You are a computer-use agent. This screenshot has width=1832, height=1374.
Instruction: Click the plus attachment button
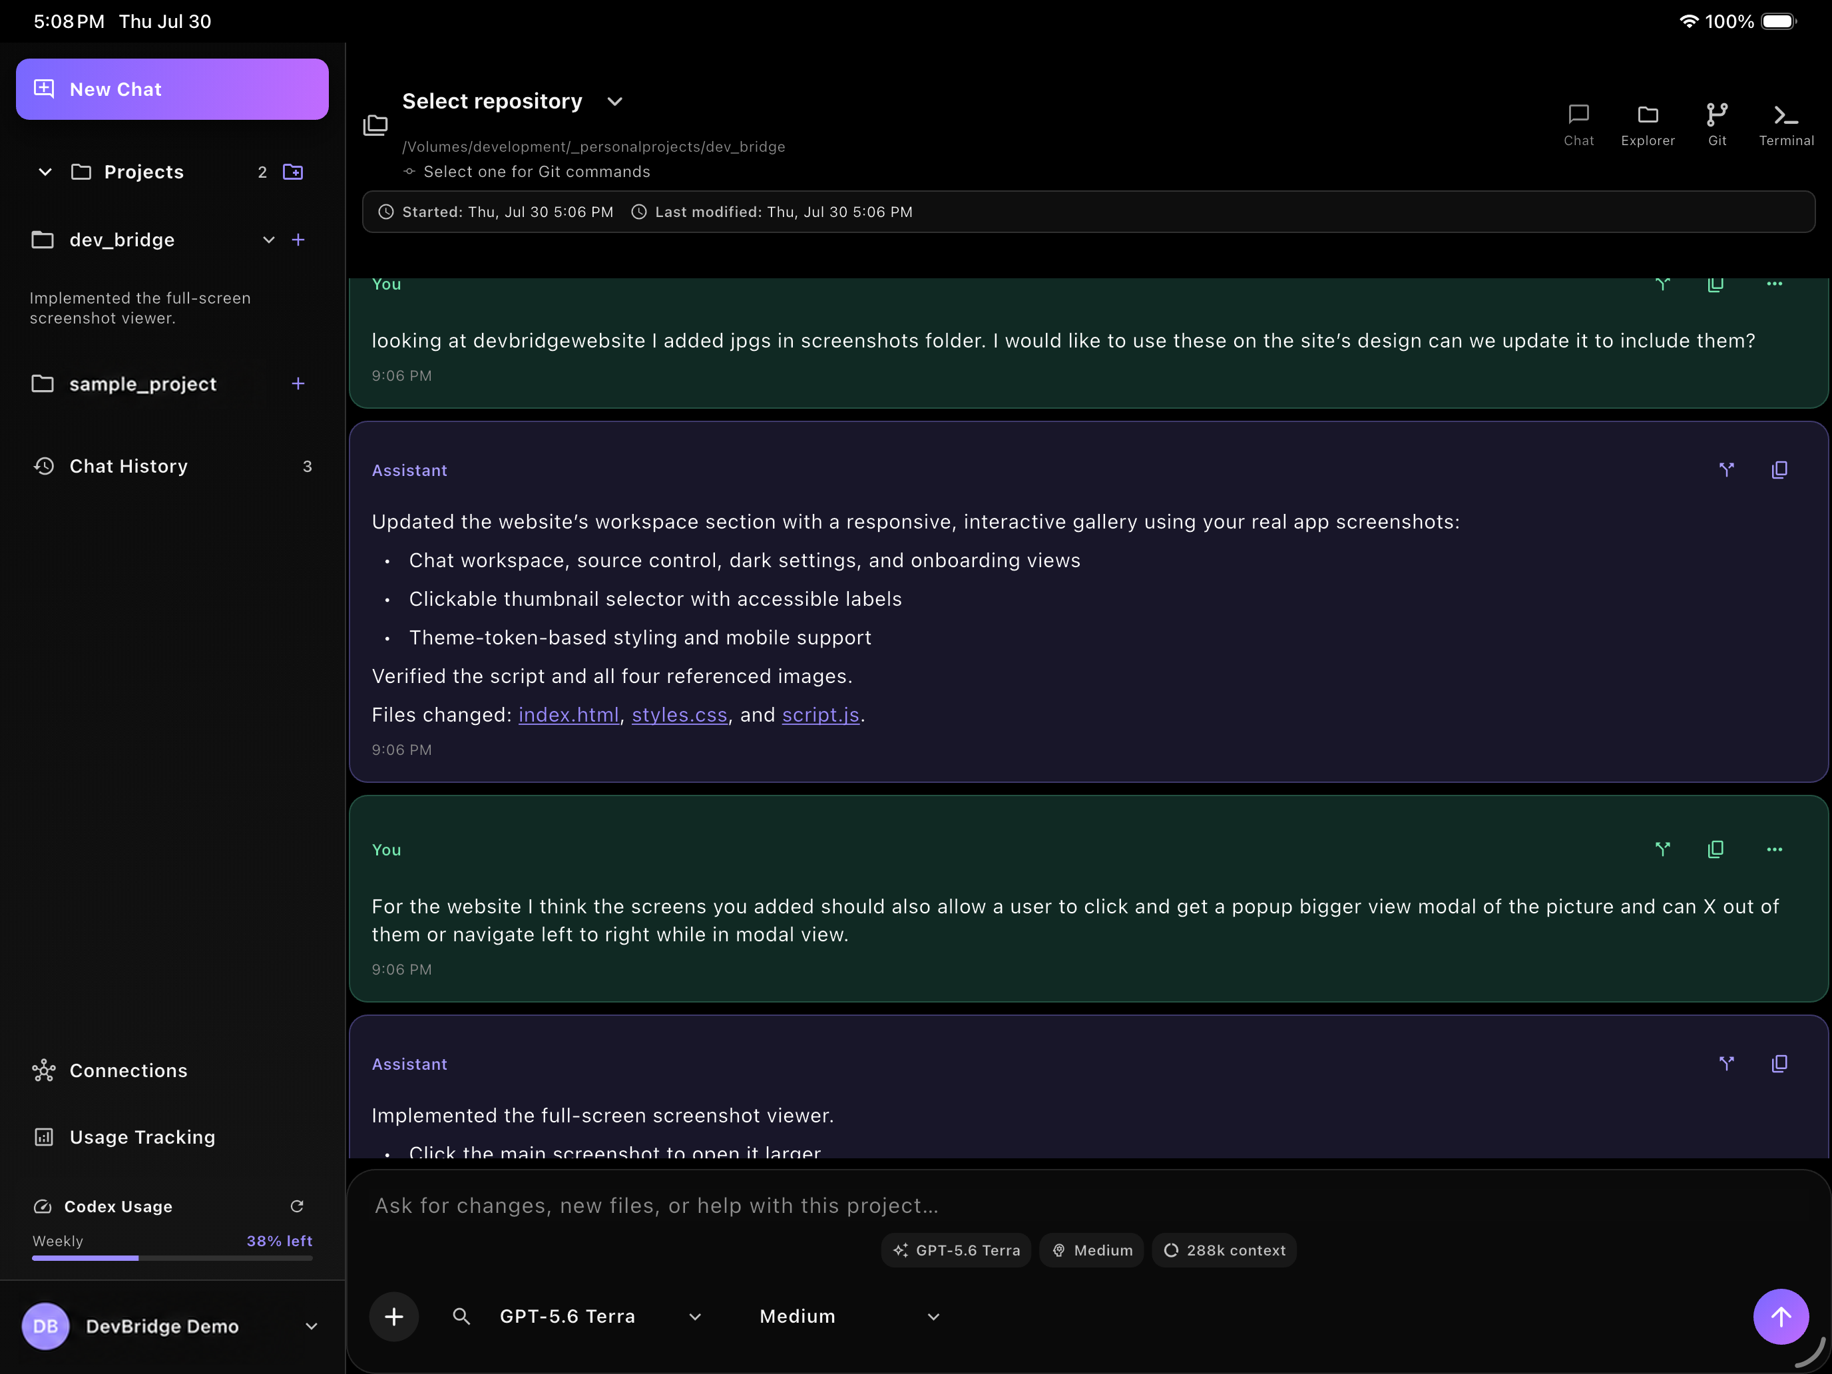(x=394, y=1317)
